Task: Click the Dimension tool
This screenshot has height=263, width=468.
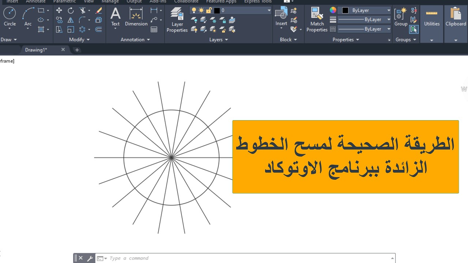Action: coord(136,17)
